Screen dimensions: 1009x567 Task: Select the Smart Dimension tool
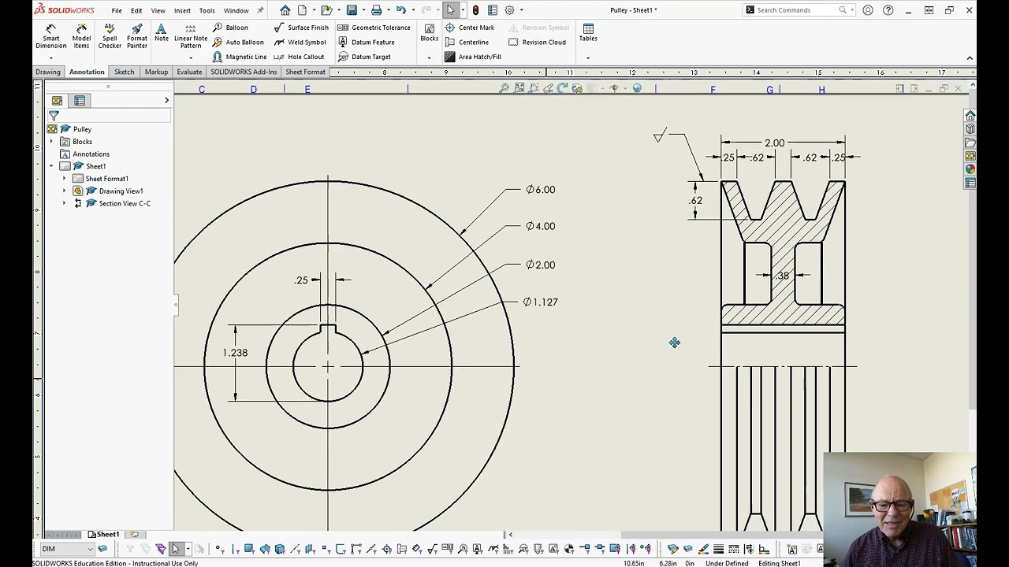tap(51, 37)
